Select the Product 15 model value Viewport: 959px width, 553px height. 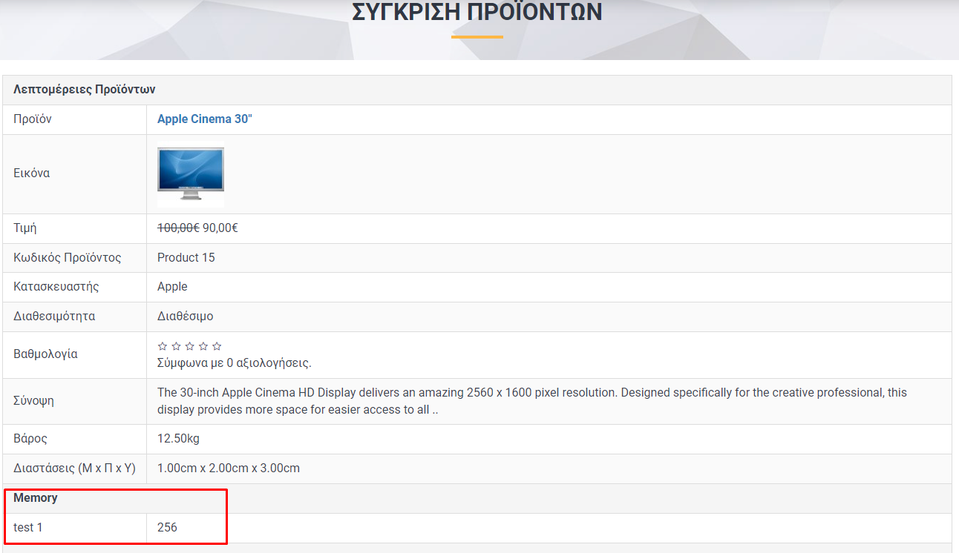click(x=186, y=258)
